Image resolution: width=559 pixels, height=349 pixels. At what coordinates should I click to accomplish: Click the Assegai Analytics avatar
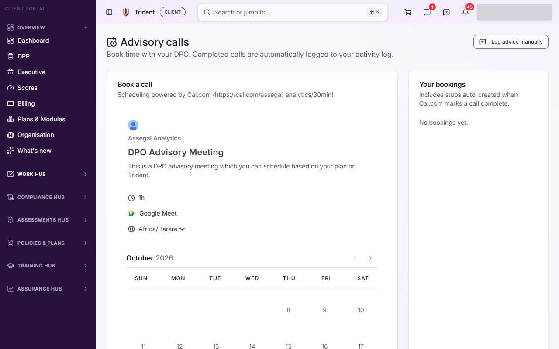point(133,125)
